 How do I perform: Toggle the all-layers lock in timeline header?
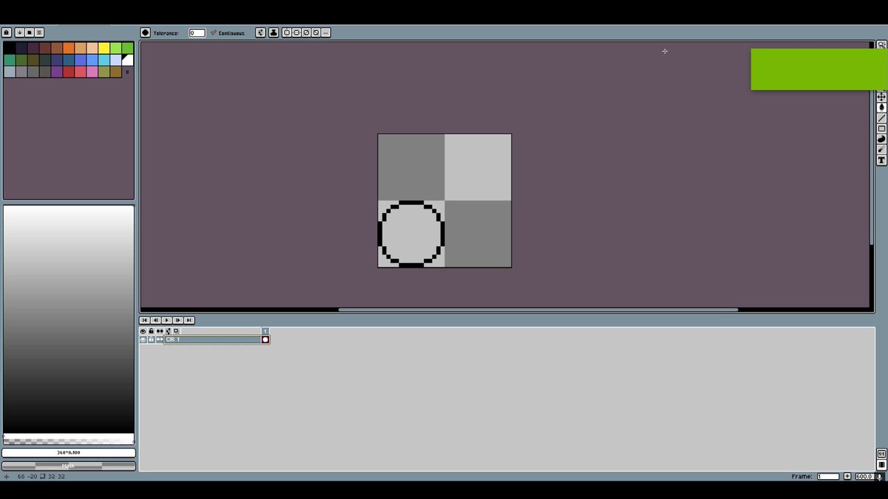(151, 331)
